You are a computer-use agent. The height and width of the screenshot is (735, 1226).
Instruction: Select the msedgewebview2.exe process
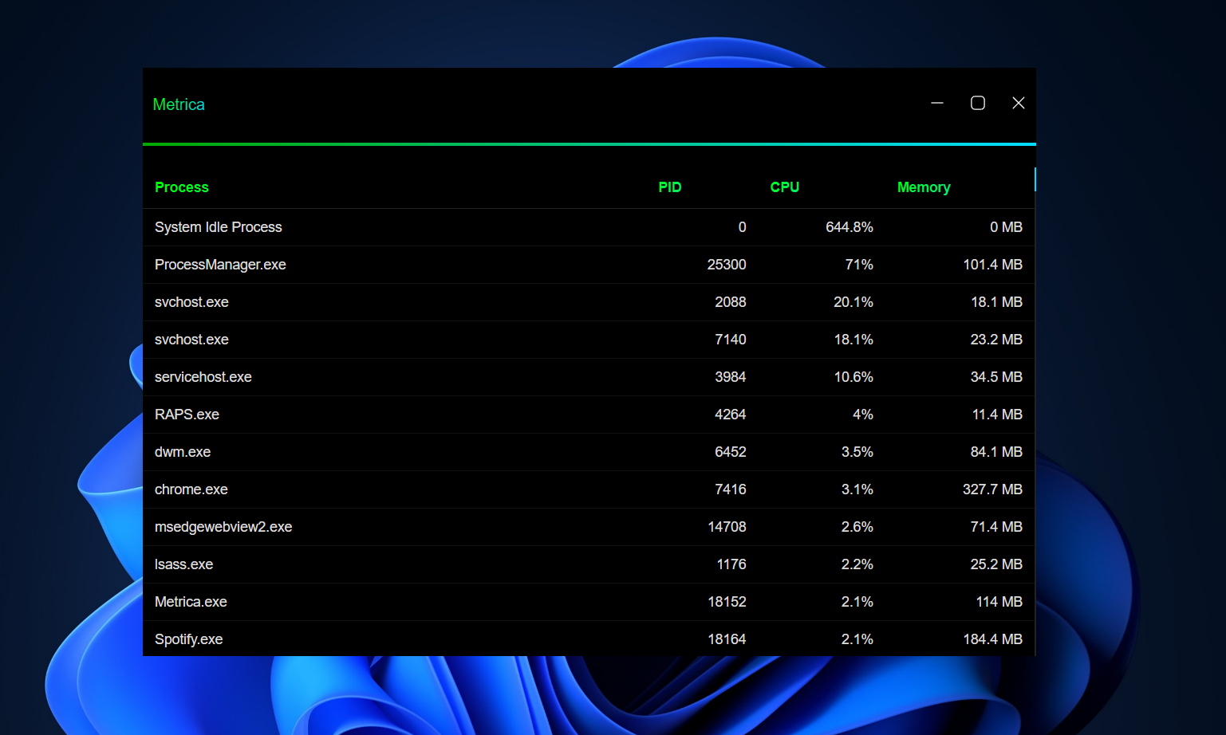[x=479, y=527]
